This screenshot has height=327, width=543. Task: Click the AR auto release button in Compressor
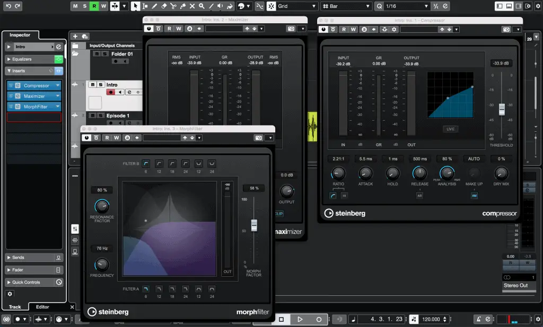(x=420, y=196)
